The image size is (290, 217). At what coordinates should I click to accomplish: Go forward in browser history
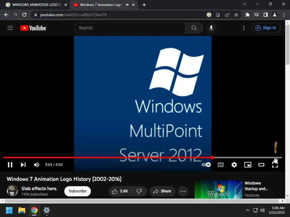coord(15,15)
